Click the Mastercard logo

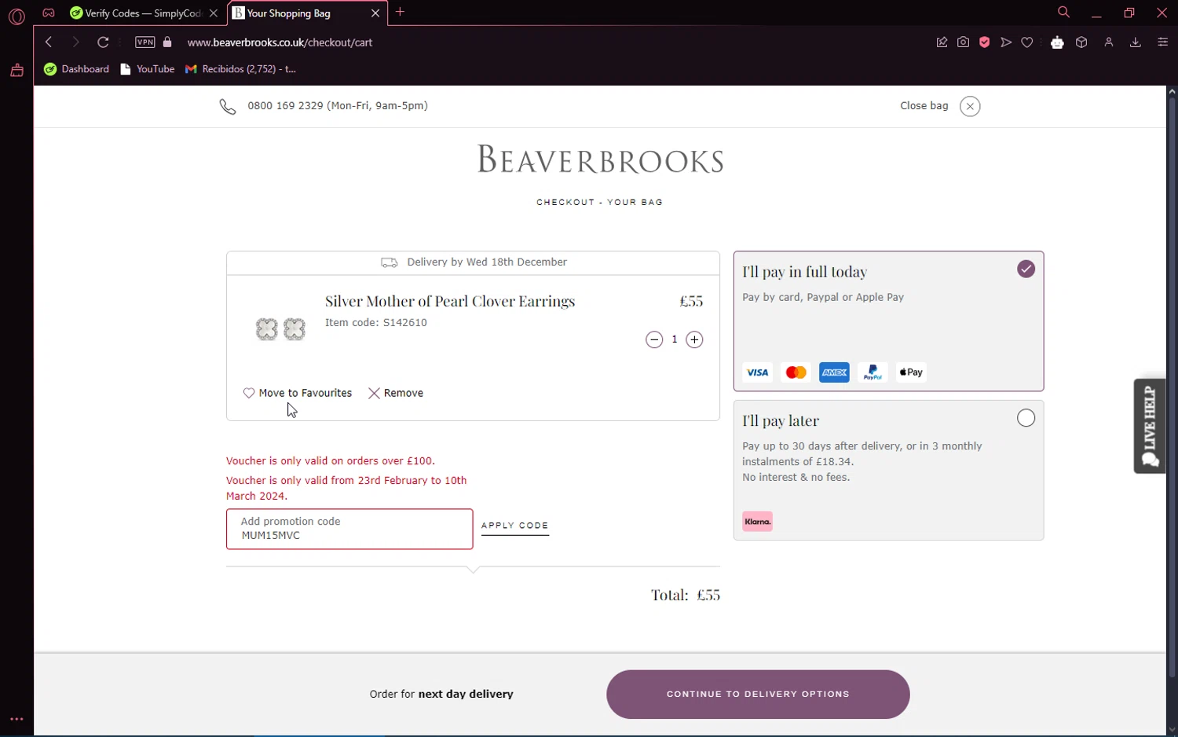796,372
